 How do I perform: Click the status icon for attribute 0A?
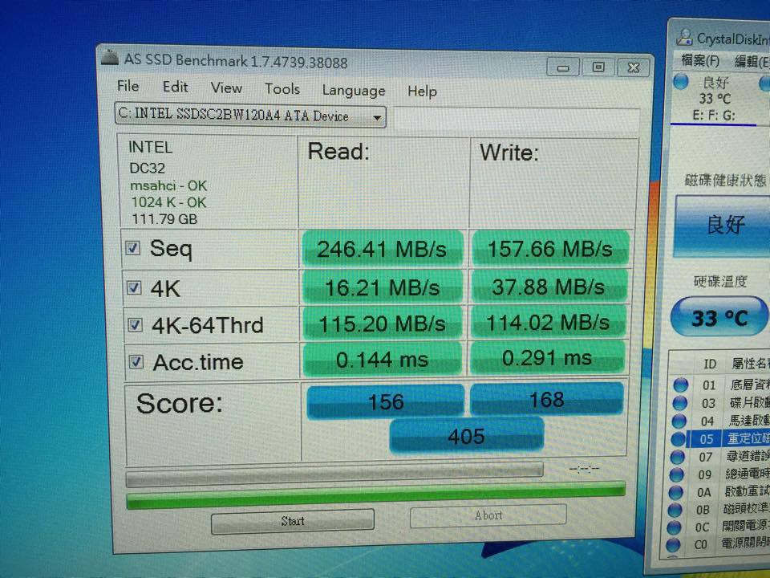[x=675, y=492]
